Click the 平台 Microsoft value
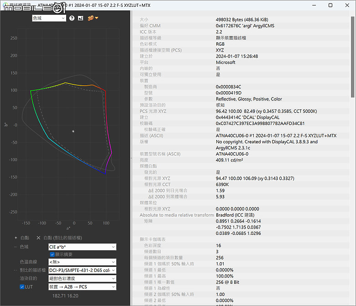The width and height of the screenshot is (356, 306). click(225, 62)
